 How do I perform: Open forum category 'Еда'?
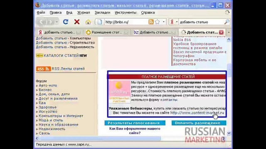pyautogui.click(x=42, y=103)
